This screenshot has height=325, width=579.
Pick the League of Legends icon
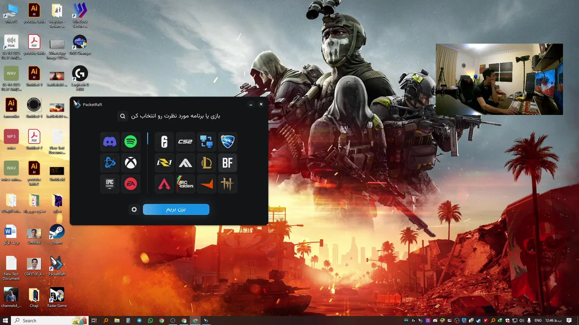point(206,163)
